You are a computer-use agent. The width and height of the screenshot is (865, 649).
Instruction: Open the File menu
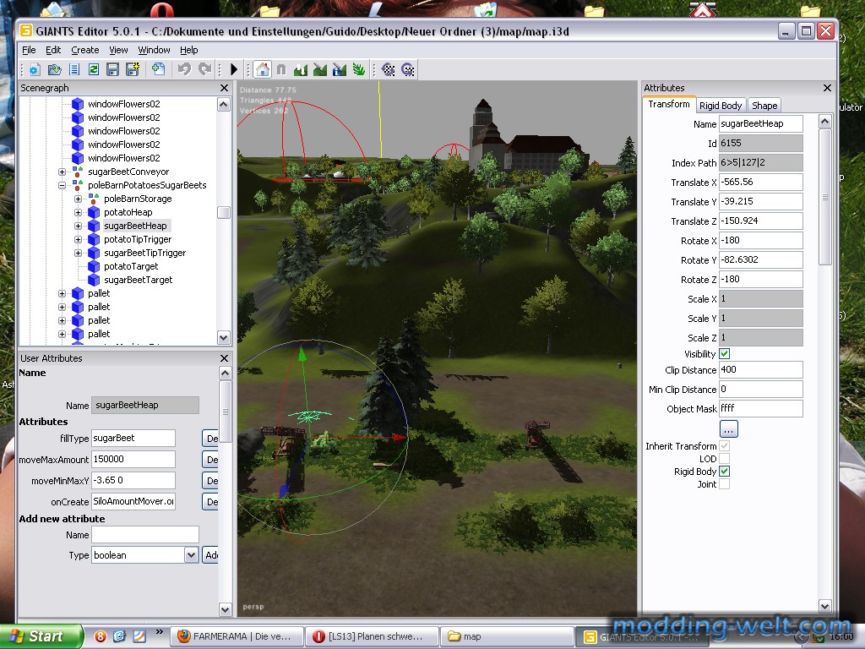click(x=29, y=50)
